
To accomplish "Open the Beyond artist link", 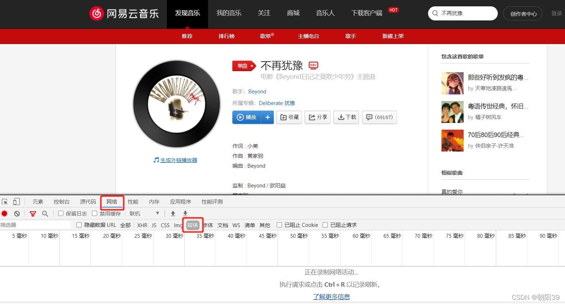I will 257,92.
